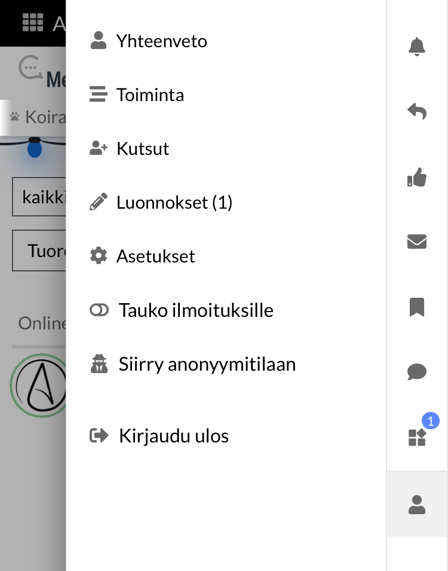The height and width of the screenshot is (571, 448).
Task: Open the chat speech bubble tab
Action: [x=417, y=372]
